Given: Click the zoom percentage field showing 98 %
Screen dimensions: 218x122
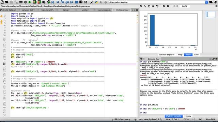Looking at the screenshot, I should pyautogui.click(x=184, y=6).
